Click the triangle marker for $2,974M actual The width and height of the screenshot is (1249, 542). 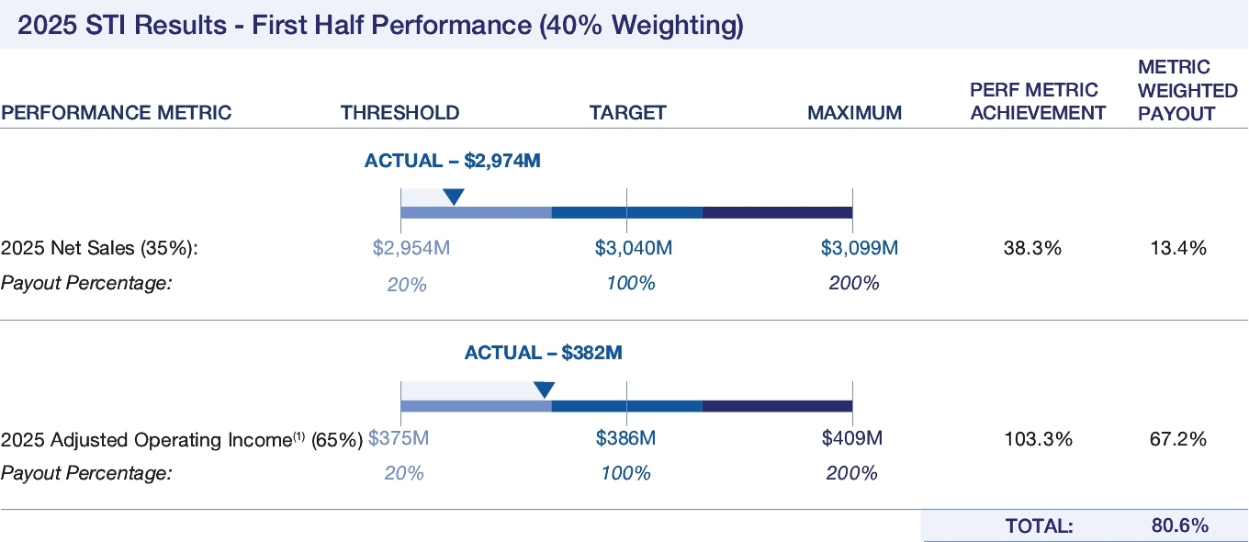(453, 197)
